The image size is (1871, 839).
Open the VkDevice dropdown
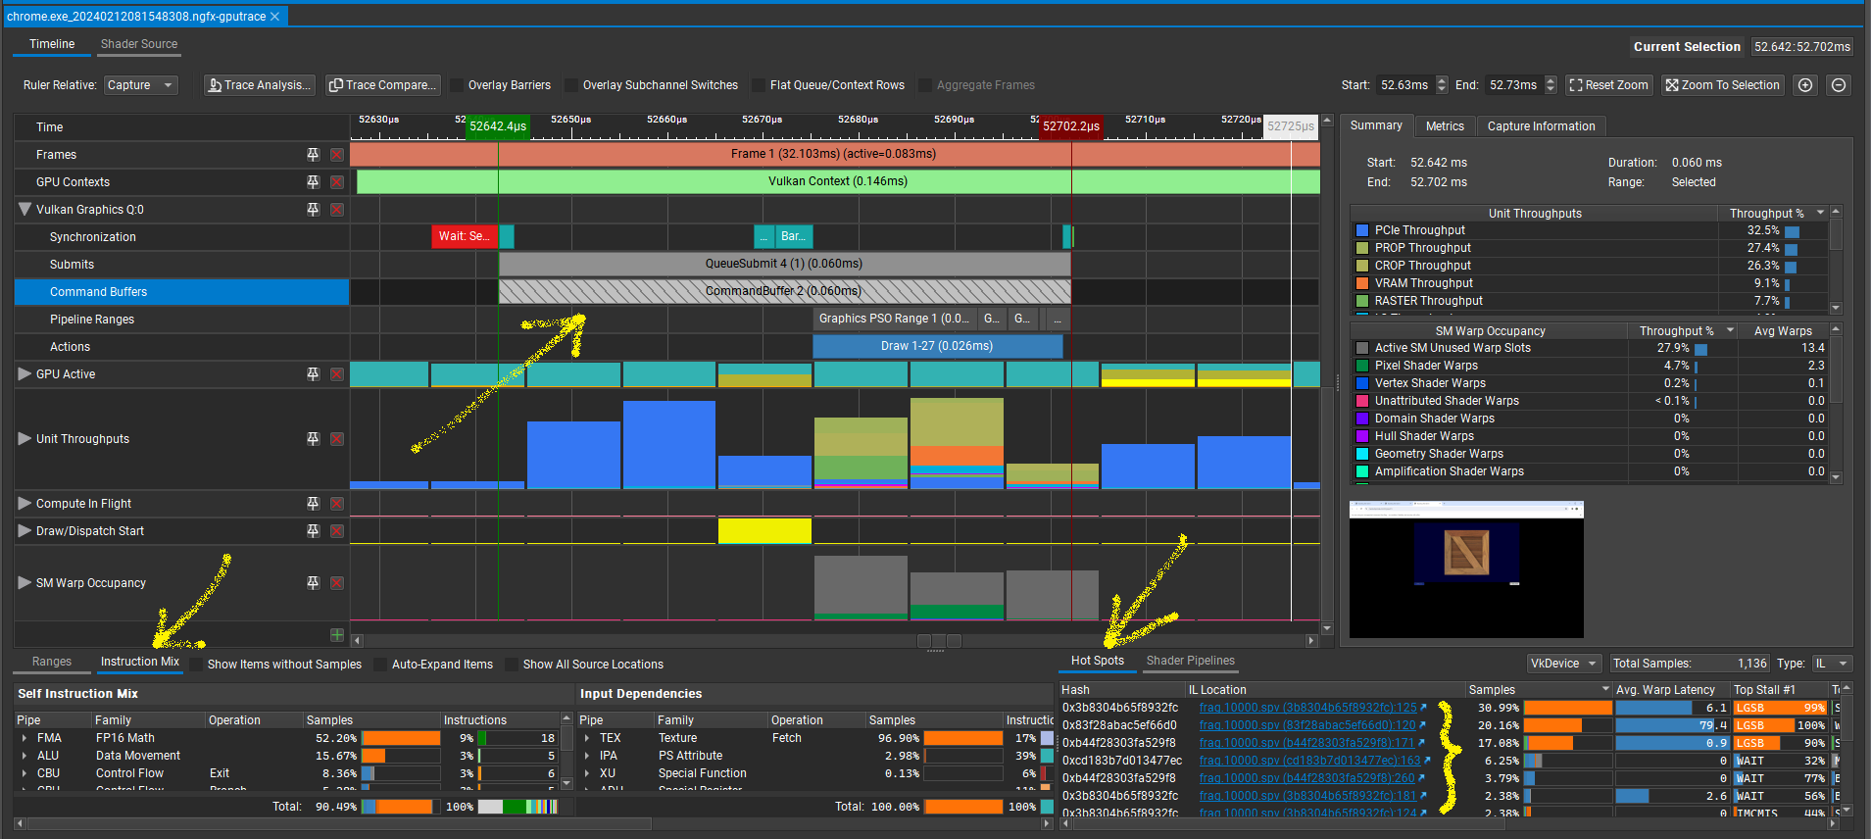1563,664
